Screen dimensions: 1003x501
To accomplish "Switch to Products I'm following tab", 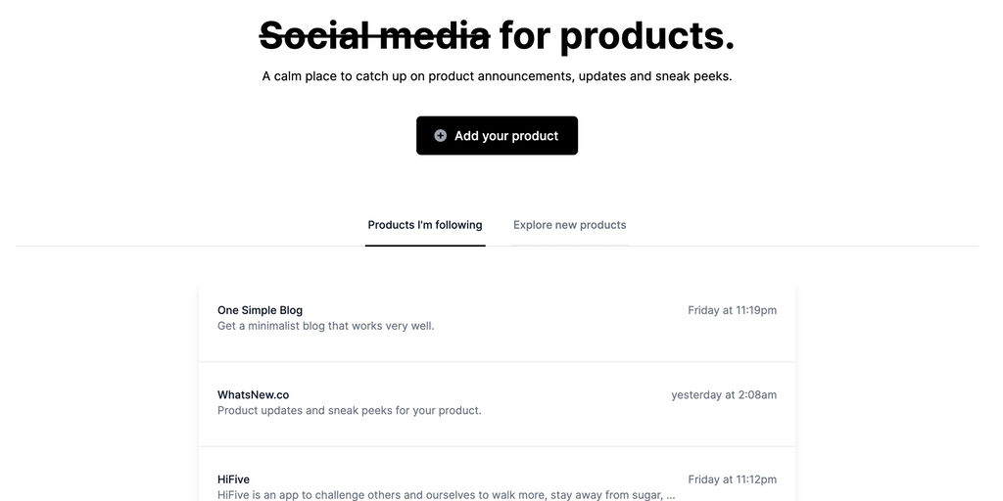I will (425, 225).
